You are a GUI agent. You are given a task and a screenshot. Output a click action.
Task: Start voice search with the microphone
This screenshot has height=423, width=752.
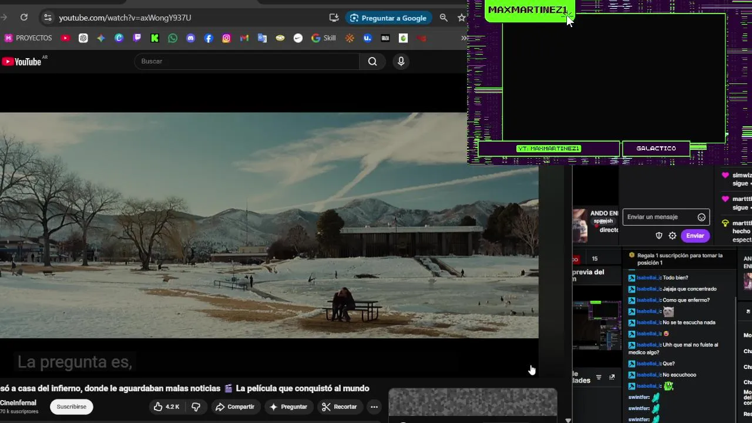[x=401, y=61]
